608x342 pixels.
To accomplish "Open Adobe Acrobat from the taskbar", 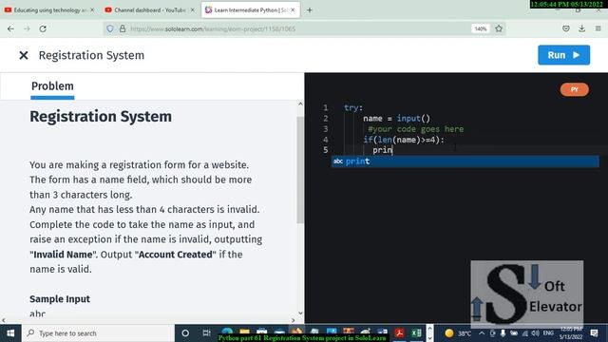I will click(x=399, y=333).
